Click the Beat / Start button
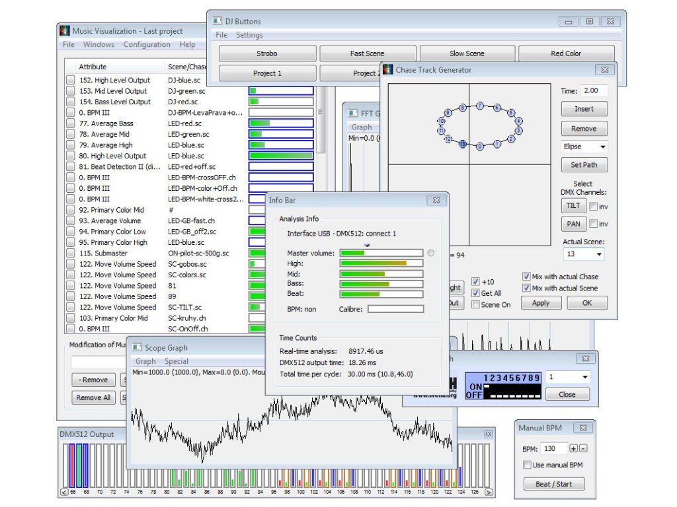Image resolution: width=677 pixels, height=507 pixels. pos(554,484)
